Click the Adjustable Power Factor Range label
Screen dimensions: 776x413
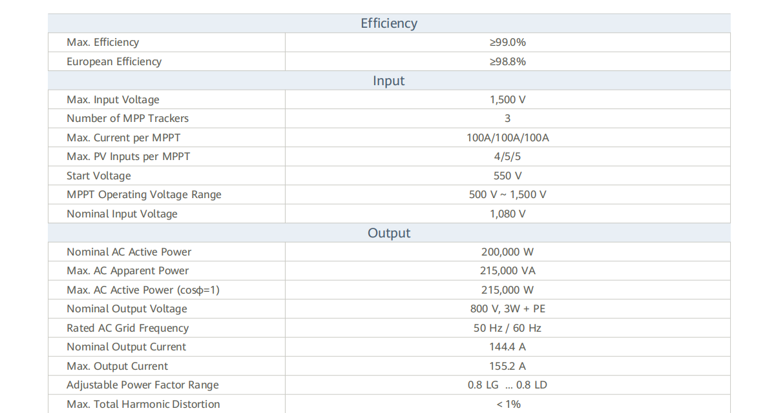(x=143, y=385)
